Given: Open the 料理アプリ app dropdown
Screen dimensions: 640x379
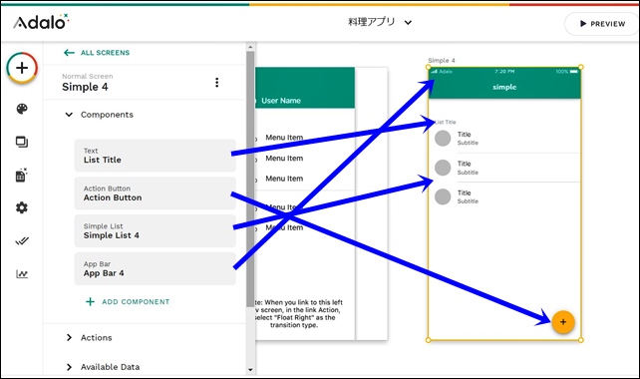Looking at the screenshot, I should (380, 22).
